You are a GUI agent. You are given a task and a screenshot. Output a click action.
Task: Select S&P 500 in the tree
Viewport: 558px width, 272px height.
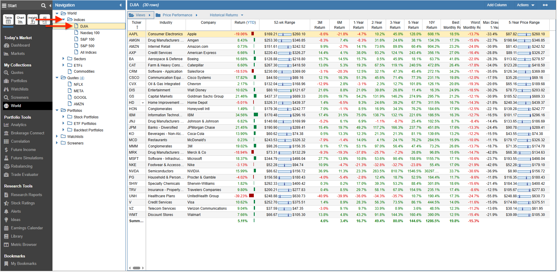[x=87, y=46]
